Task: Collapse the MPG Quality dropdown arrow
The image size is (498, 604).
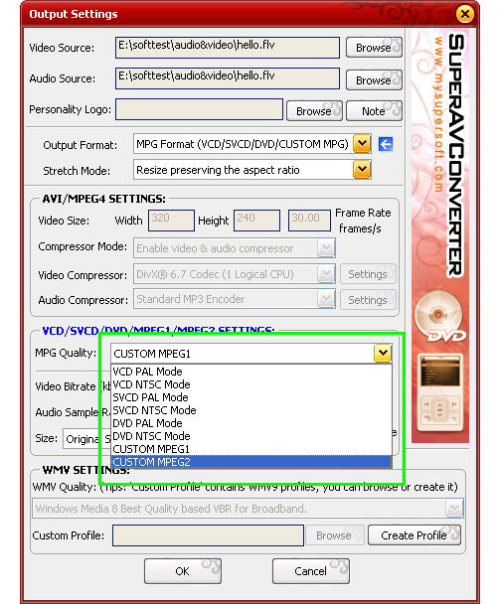Action: (x=383, y=354)
